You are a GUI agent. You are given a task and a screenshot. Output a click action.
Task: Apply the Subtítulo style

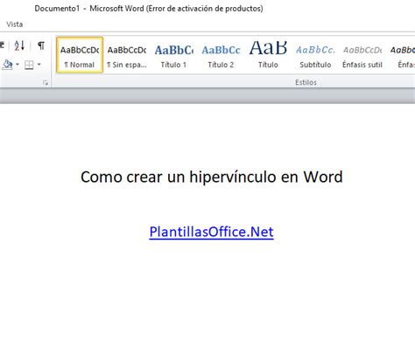click(x=315, y=55)
